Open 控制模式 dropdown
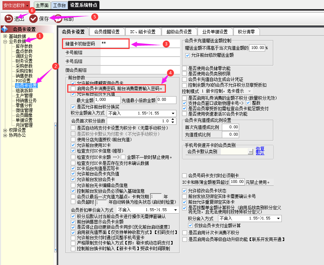Image resolution: width=324 pixels, height=265 pixels. pyautogui.click(x=249, y=91)
